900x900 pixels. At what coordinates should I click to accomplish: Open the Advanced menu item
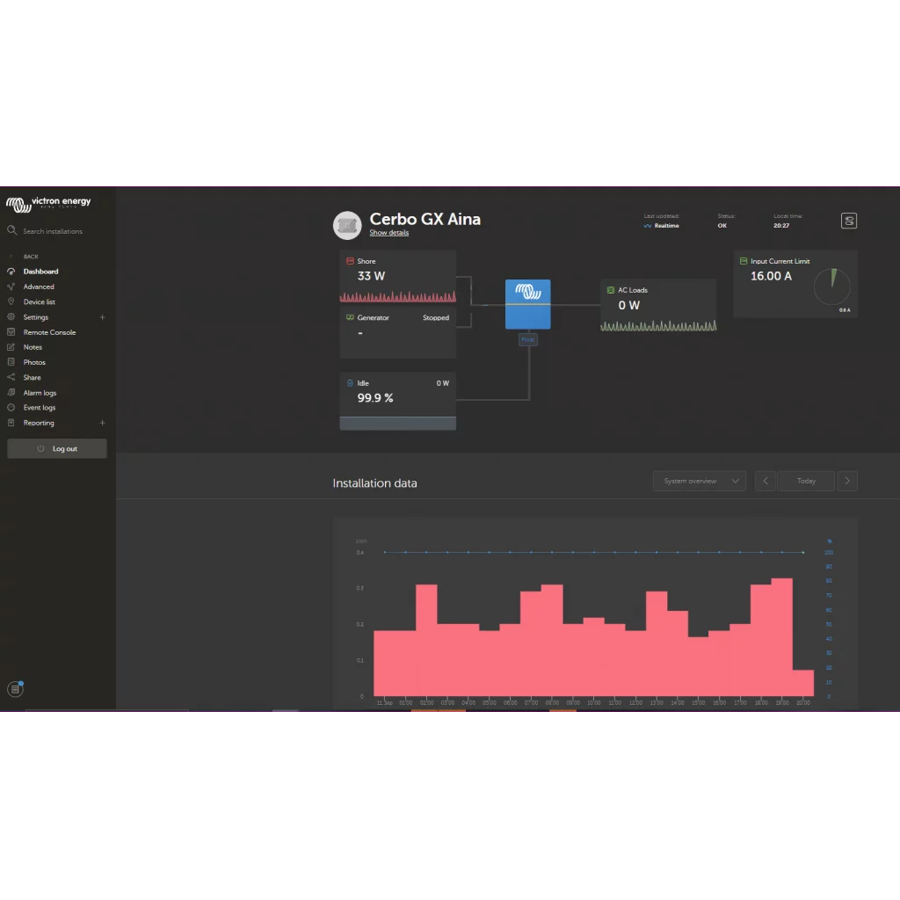pos(39,287)
